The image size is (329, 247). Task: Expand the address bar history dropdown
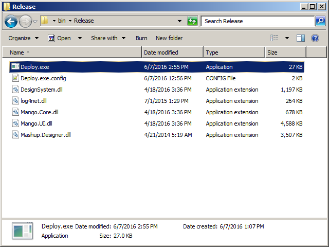[179, 21]
